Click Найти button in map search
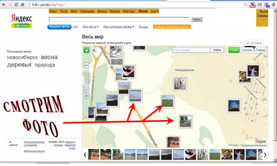 click(x=217, y=50)
